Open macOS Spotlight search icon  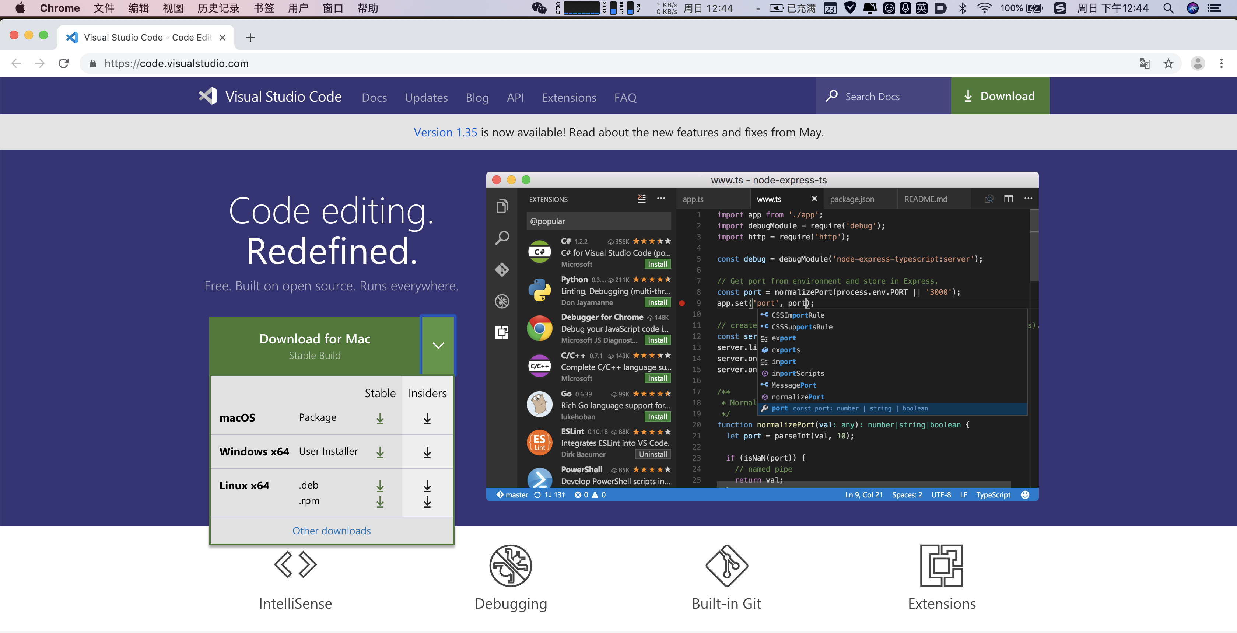tap(1168, 8)
